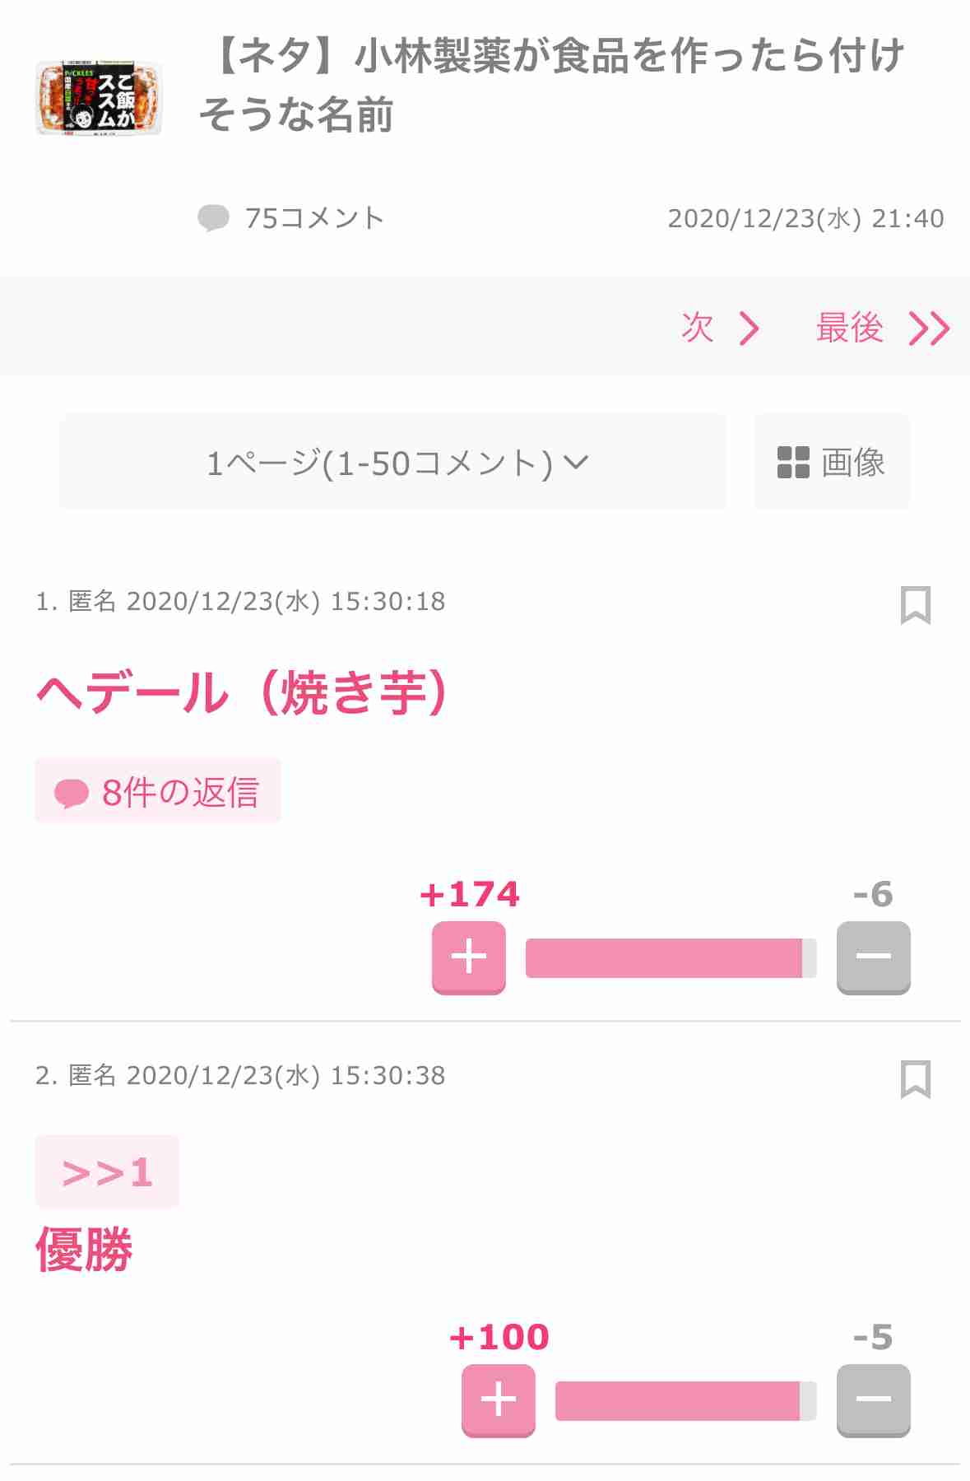Click the 優勝 comment text
The image size is (970, 1481).
(x=84, y=1249)
